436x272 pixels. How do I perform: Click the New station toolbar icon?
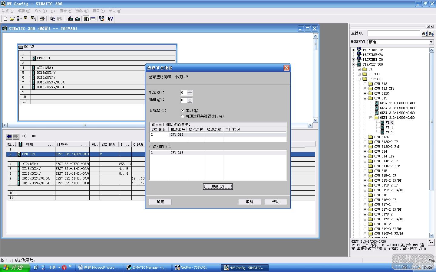(5, 19)
